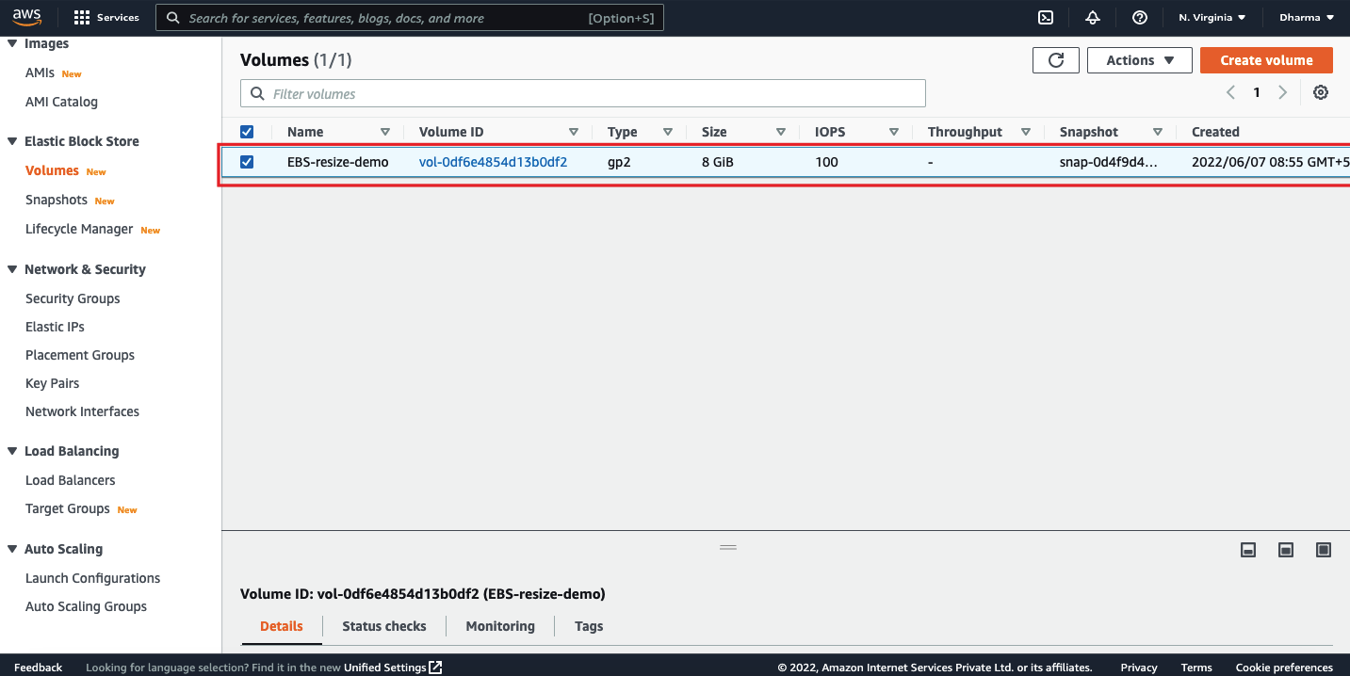The width and height of the screenshot is (1350, 676).
Task: Open the CloudShell terminal icon
Action: point(1046,18)
